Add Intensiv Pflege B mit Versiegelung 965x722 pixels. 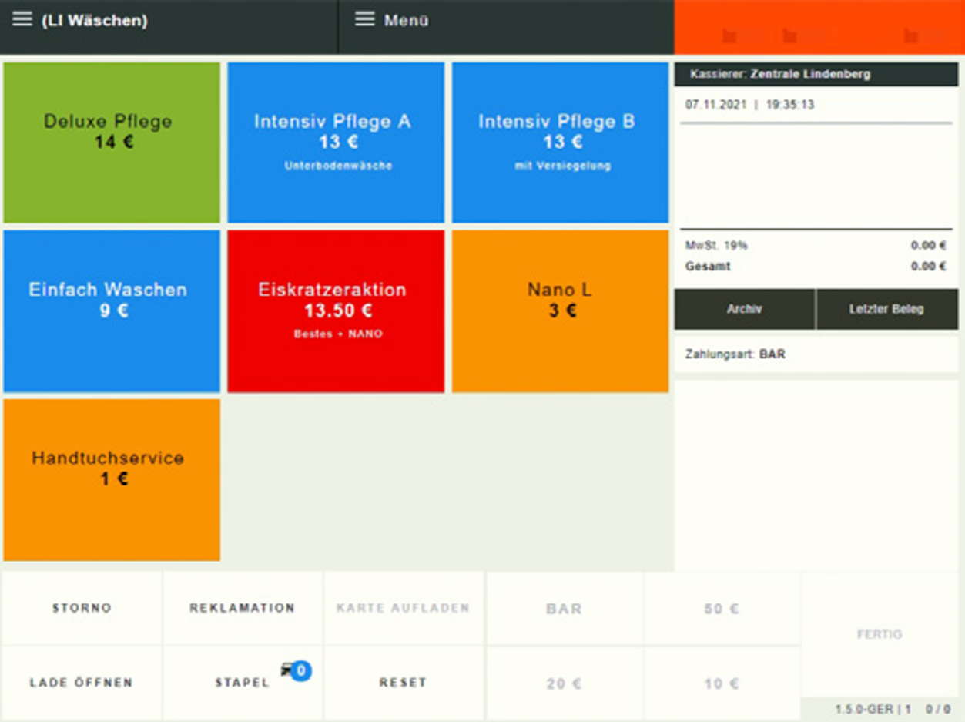pyautogui.click(x=560, y=143)
